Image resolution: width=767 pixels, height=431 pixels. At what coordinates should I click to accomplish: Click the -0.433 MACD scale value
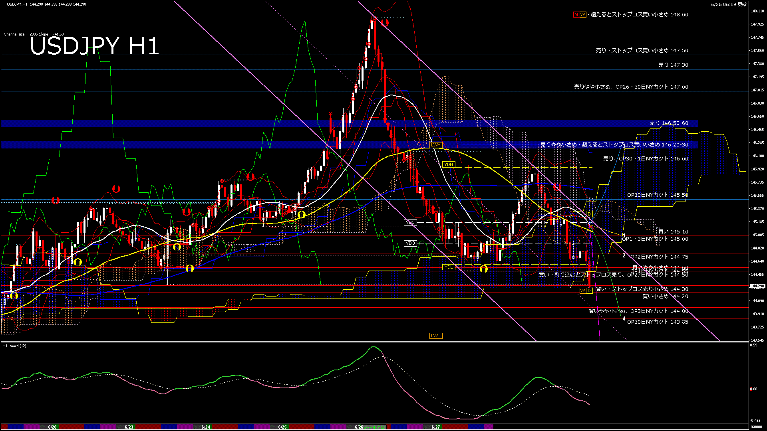755,421
